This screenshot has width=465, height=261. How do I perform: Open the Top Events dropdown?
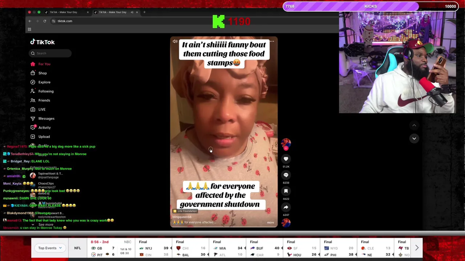coord(50,248)
